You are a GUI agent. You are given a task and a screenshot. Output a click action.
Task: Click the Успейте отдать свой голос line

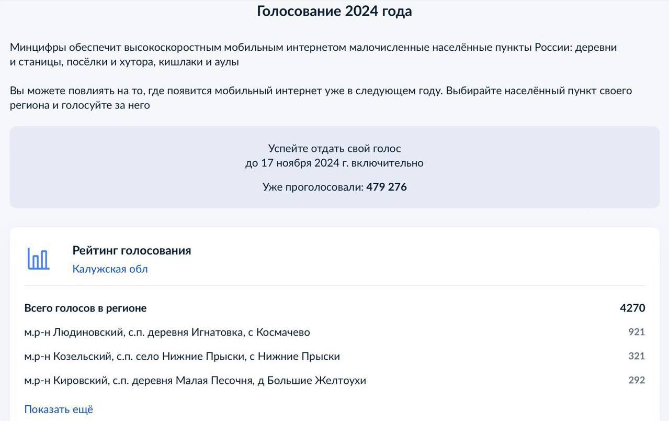pyautogui.click(x=334, y=149)
